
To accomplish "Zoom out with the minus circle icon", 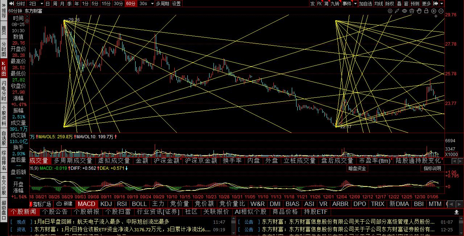I will click(441, 11).
